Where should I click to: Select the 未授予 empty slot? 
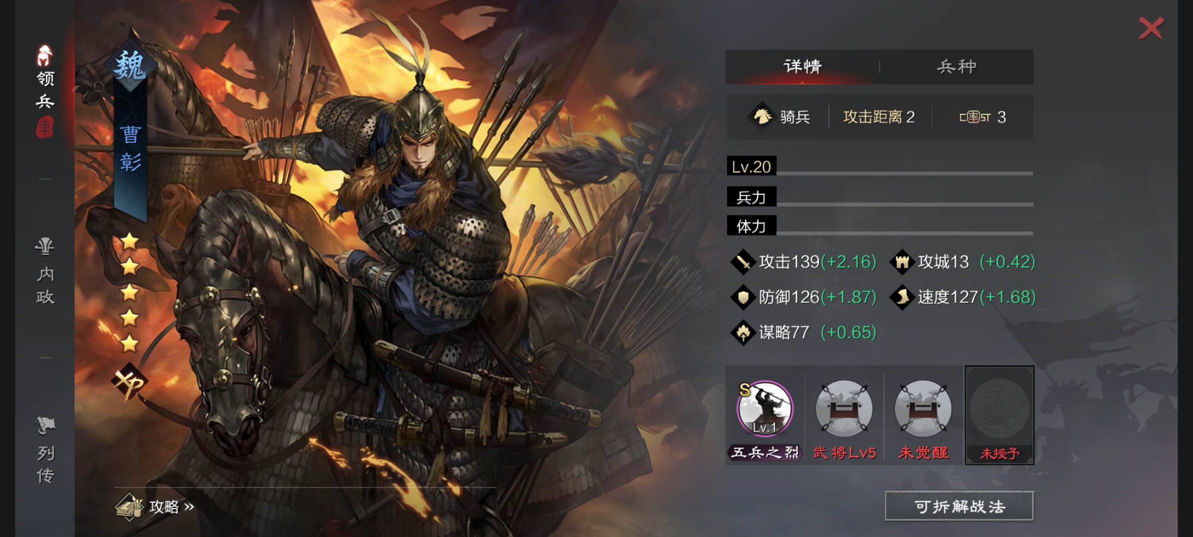(1000, 415)
